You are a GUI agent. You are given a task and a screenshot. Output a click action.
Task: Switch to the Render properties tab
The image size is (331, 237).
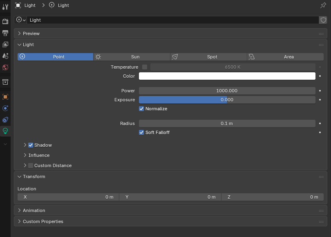[5, 21]
